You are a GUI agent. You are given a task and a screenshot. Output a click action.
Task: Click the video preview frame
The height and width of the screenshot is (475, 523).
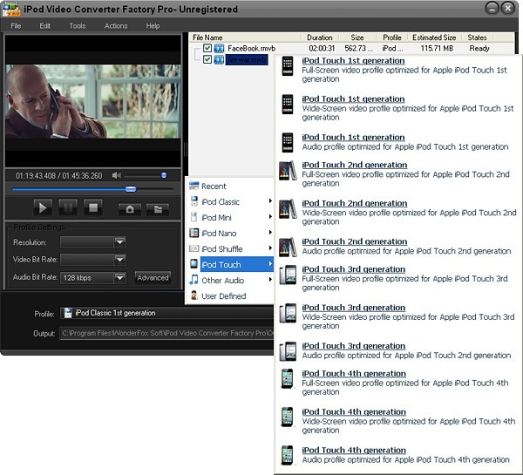point(93,101)
